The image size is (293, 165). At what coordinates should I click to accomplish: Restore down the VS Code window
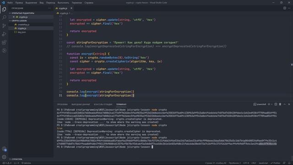click(x=281, y=3)
